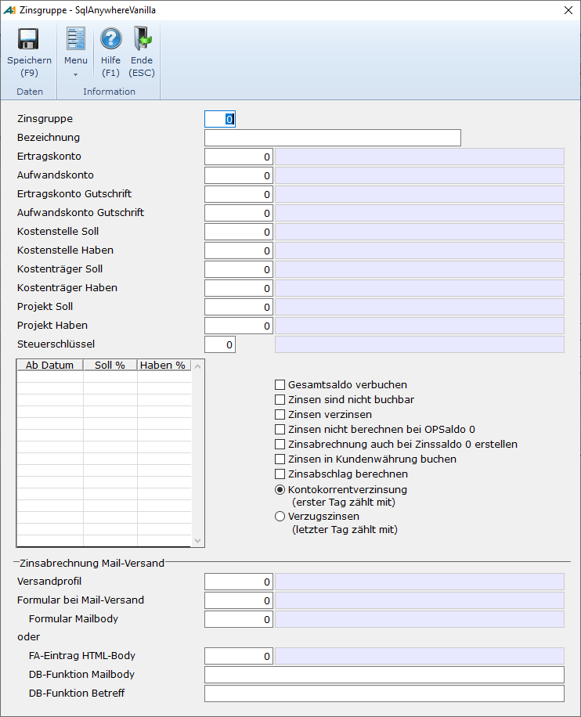
Task: Toggle Zinsabschlag berechnen checkbox
Action: pyautogui.click(x=280, y=474)
